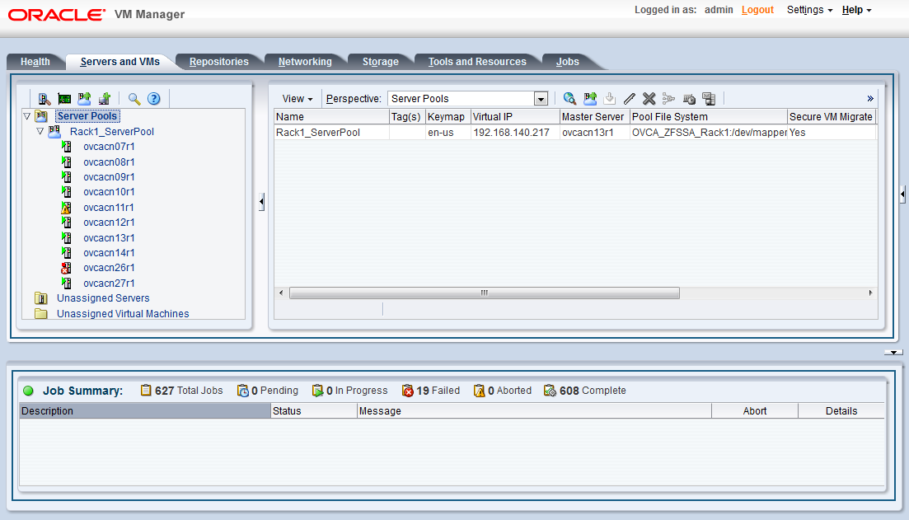Select Rack1_ServerPool in tree
909x520 pixels.
112,132
